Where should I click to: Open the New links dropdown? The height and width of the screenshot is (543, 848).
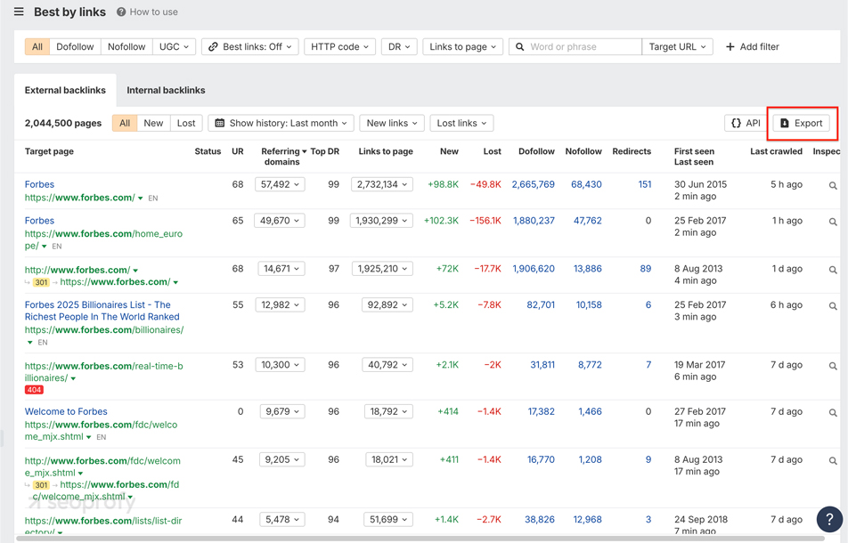(392, 123)
